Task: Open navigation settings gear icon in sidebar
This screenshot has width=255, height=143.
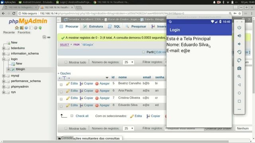Action: pos(35,28)
